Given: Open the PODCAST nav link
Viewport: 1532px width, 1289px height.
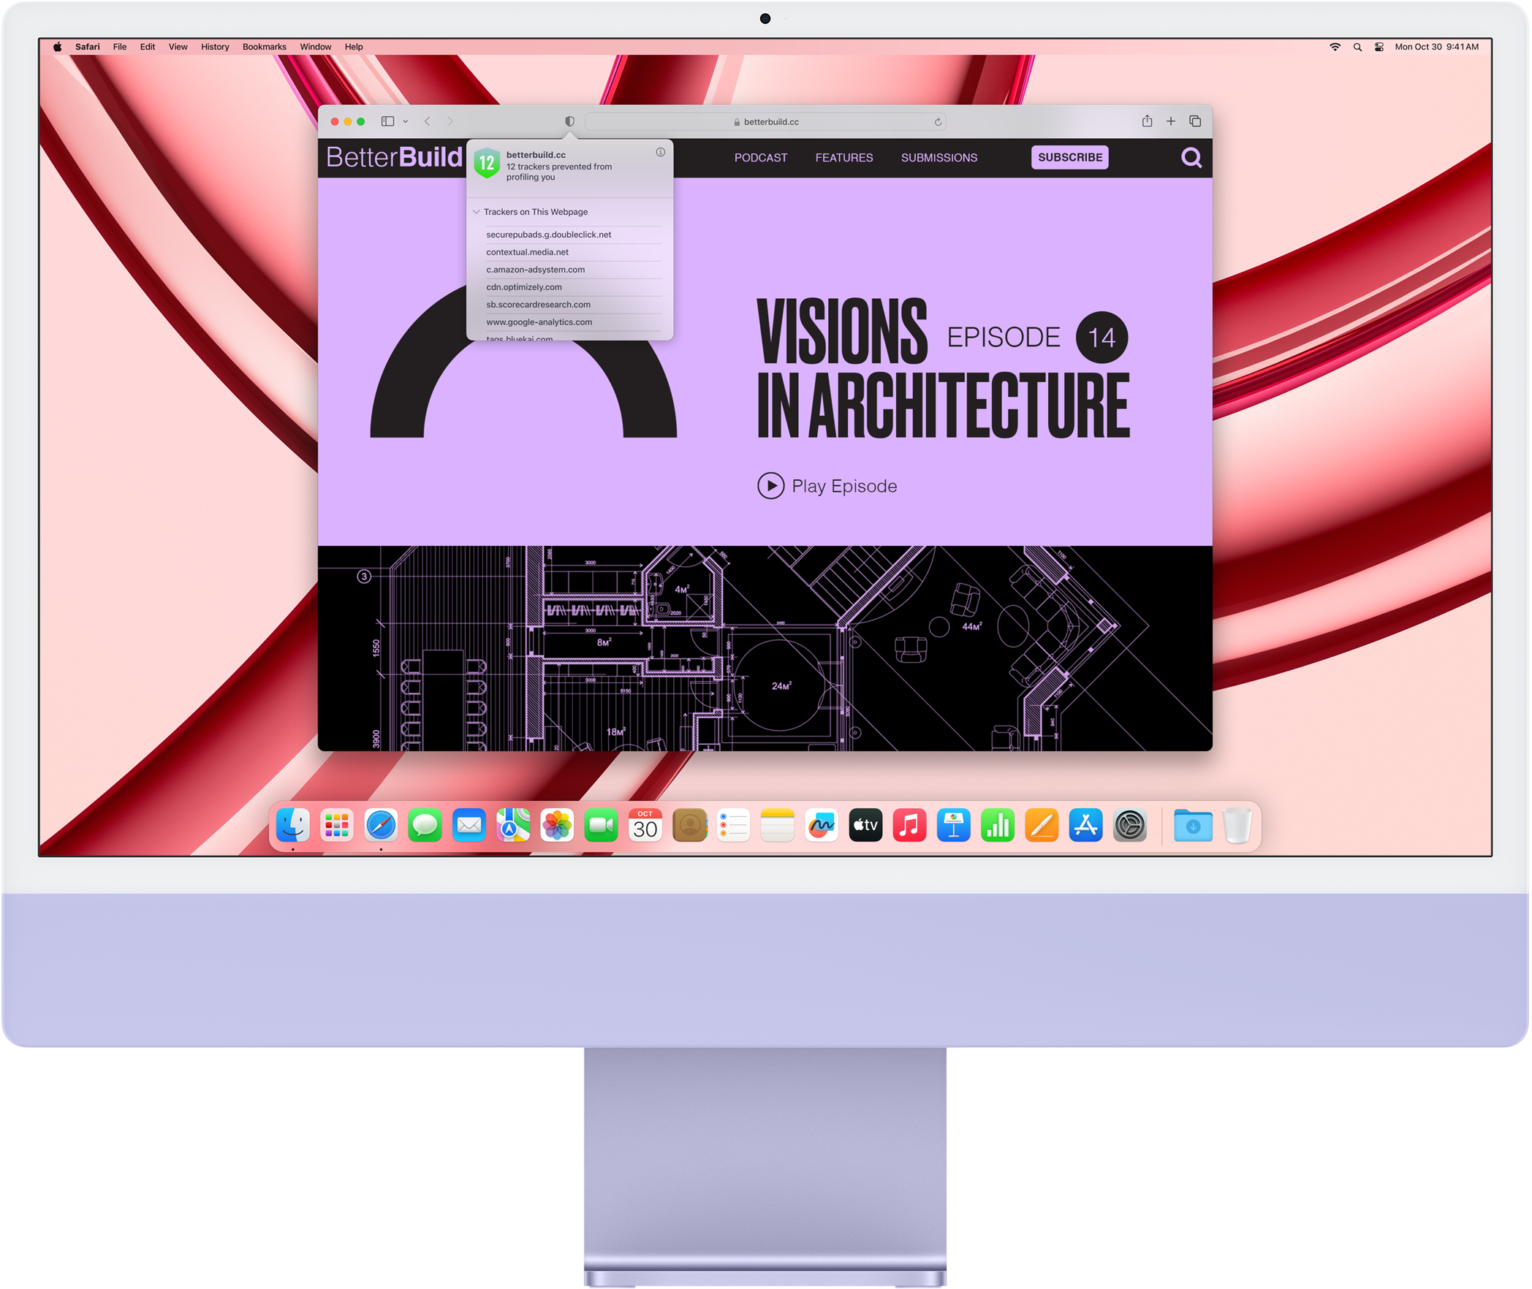Looking at the screenshot, I should coord(761,158).
